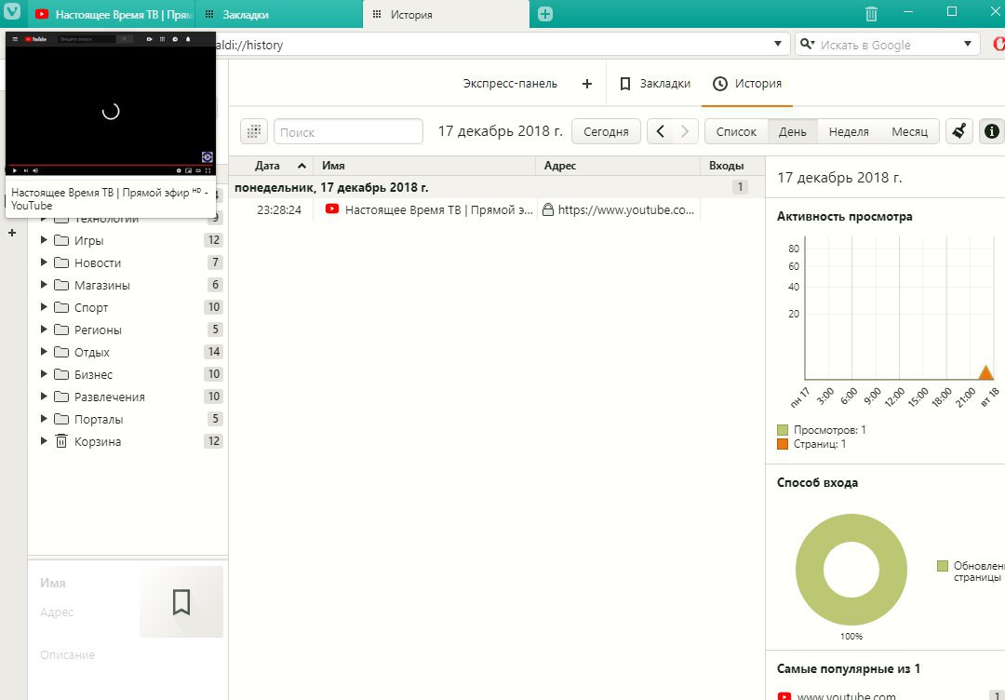Expand the Развлечения bookmark folder
This screenshot has height=700, width=1005.
click(44, 397)
